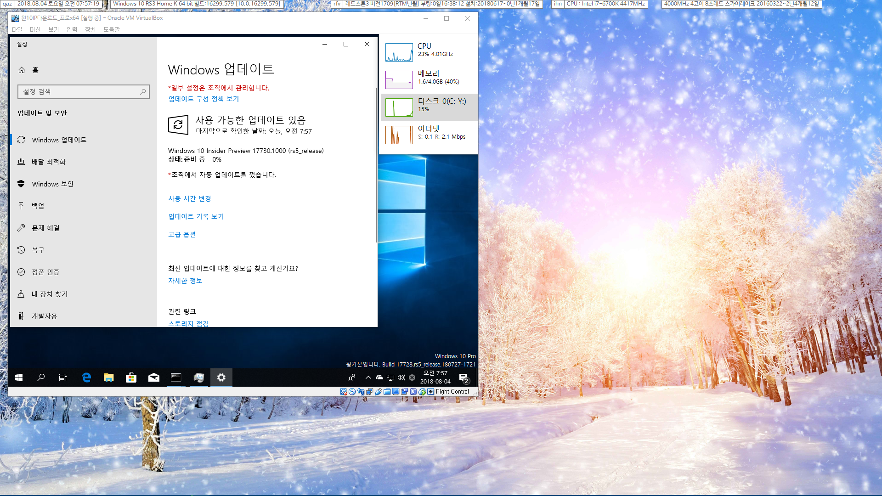The width and height of the screenshot is (882, 496).
Task: Switch to Command Prompt on guest taskbar
Action: pyautogui.click(x=176, y=378)
